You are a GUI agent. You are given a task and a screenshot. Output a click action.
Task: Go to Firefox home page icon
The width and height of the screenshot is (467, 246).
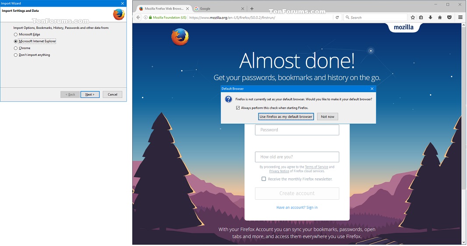click(440, 17)
